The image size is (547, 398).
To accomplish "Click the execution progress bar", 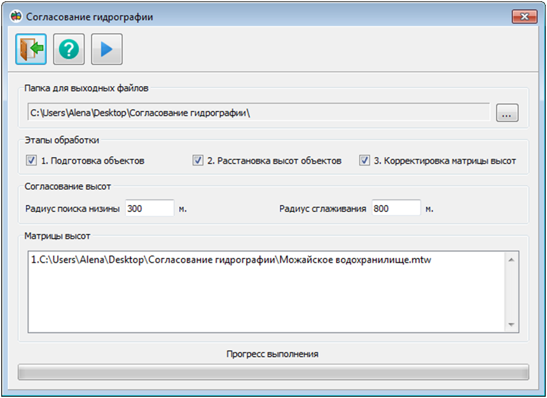I will (273, 372).
